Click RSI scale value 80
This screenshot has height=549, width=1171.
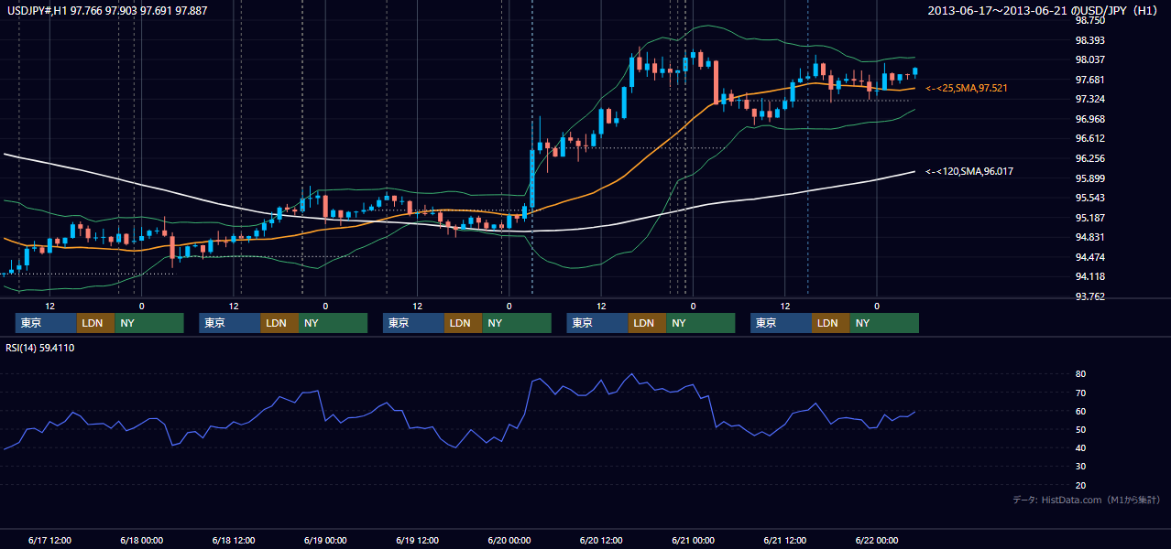tap(1081, 374)
